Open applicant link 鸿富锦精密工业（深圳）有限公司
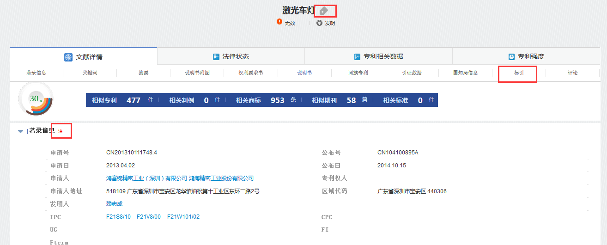Image resolution: width=607 pixels, height=245 pixels. click(x=146, y=178)
